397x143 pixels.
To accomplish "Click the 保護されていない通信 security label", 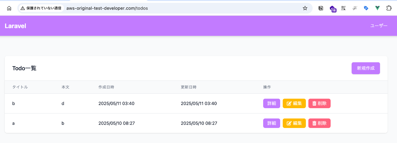I will click(44, 8).
